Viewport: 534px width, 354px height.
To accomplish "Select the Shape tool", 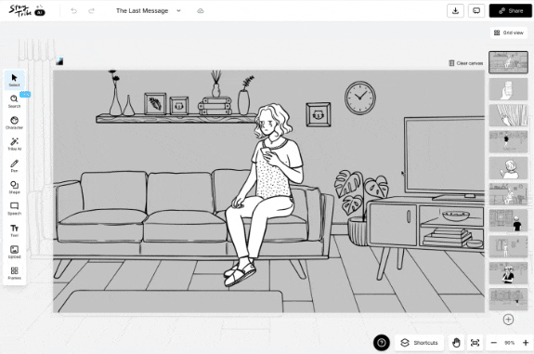I will coord(14,187).
